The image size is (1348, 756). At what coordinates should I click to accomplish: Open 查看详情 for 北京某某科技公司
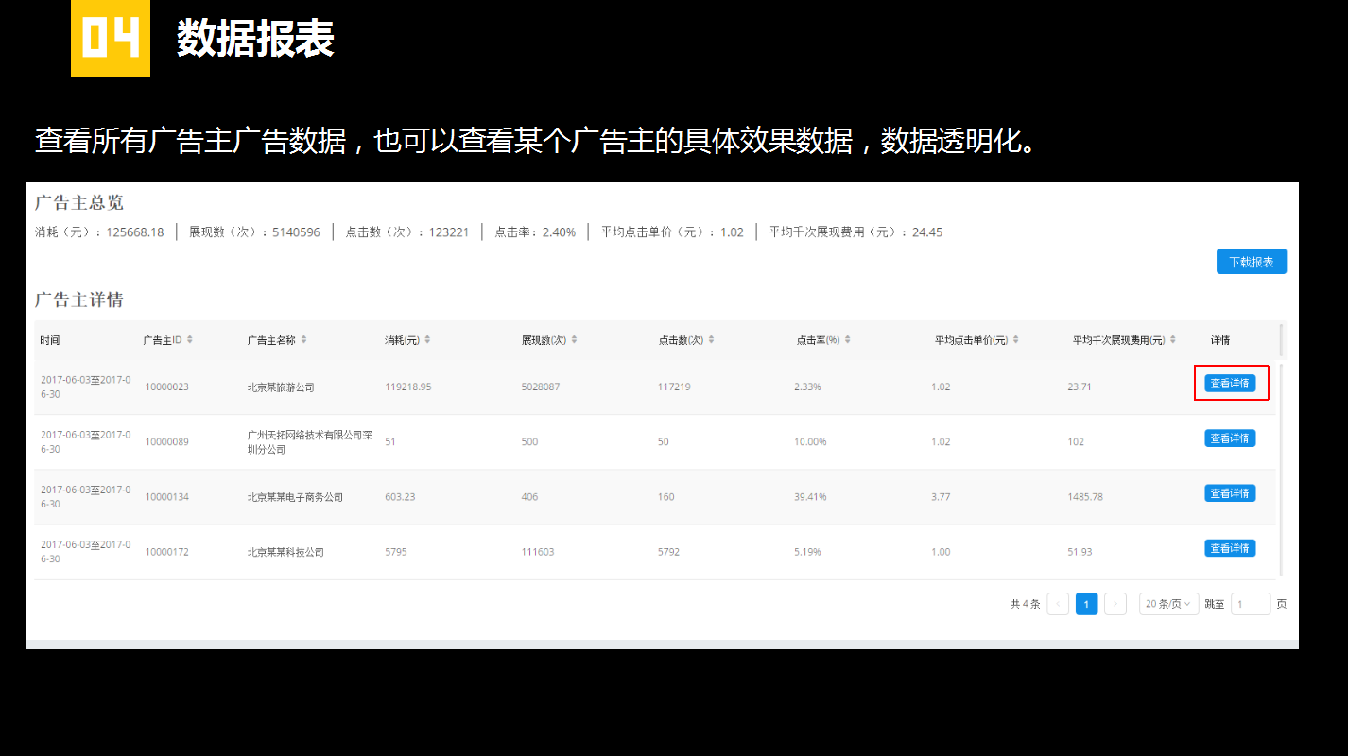(1230, 547)
